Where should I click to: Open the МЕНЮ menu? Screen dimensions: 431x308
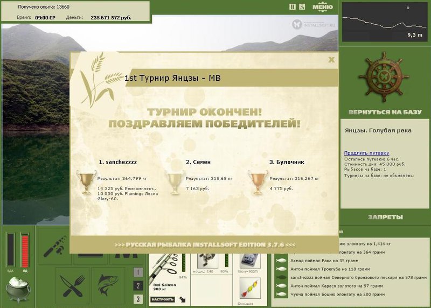pos(322,7)
